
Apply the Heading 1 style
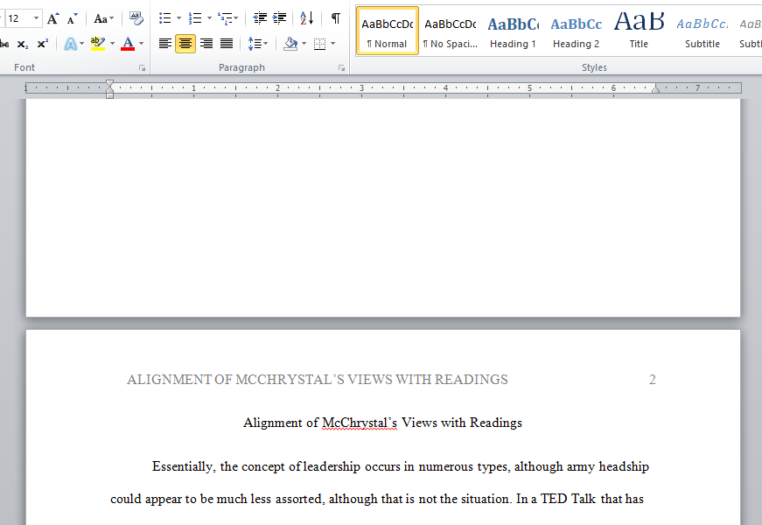(x=514, y=31)
